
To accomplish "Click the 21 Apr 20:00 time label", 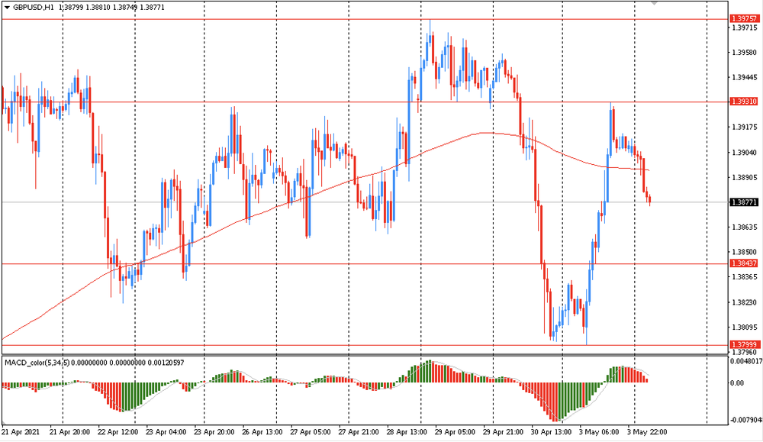I will [x=69, y=432].
